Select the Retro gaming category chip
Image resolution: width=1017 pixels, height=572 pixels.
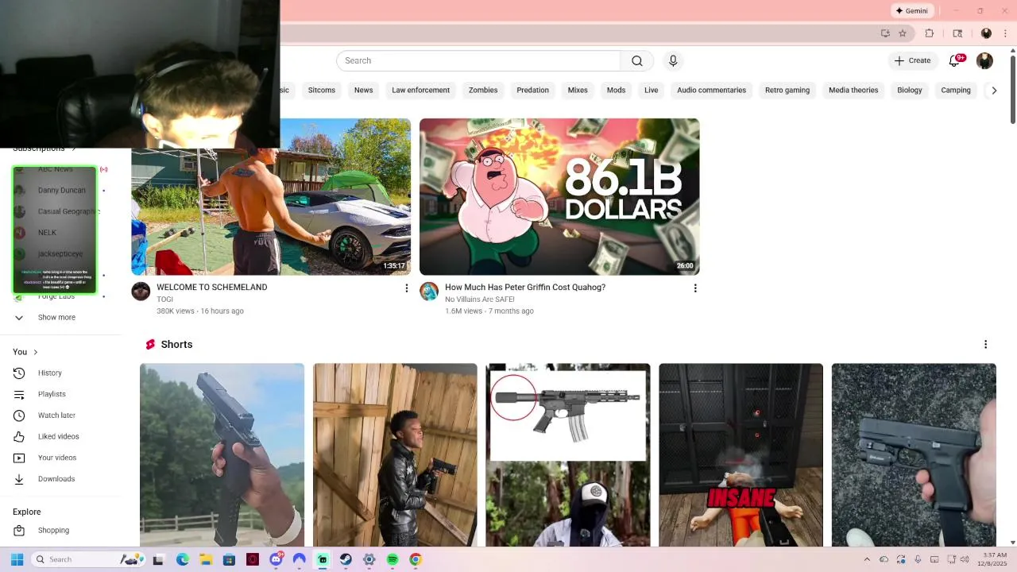pyautogui.click(x=787, y=90)
